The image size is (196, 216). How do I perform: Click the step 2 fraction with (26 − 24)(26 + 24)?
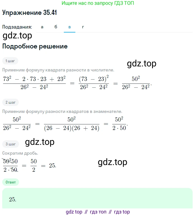click(x=72, y=124)
